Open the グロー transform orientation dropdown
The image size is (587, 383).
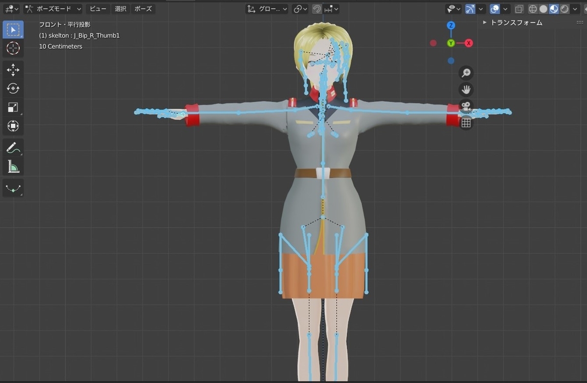tap(267, 9)
